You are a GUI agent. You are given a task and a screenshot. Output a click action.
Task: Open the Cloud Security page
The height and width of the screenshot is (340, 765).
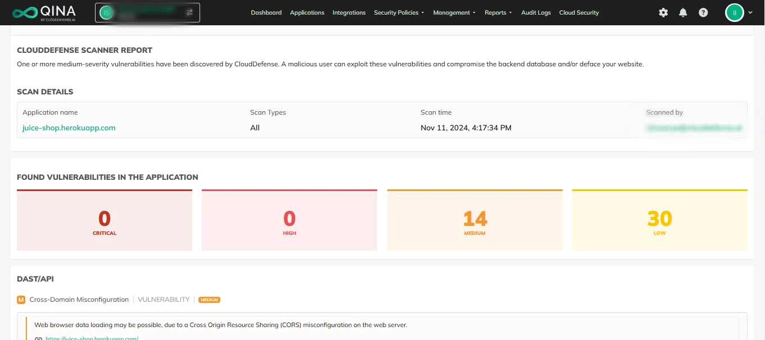coord(579,12)
